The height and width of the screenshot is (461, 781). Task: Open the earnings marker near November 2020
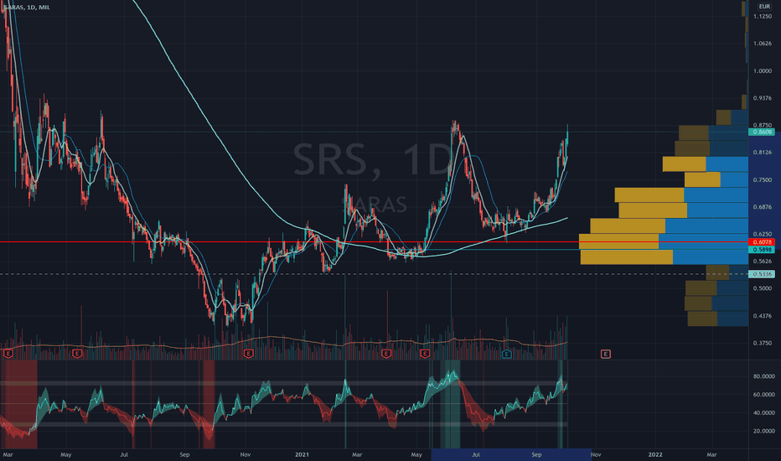click(x=249, y=354)
